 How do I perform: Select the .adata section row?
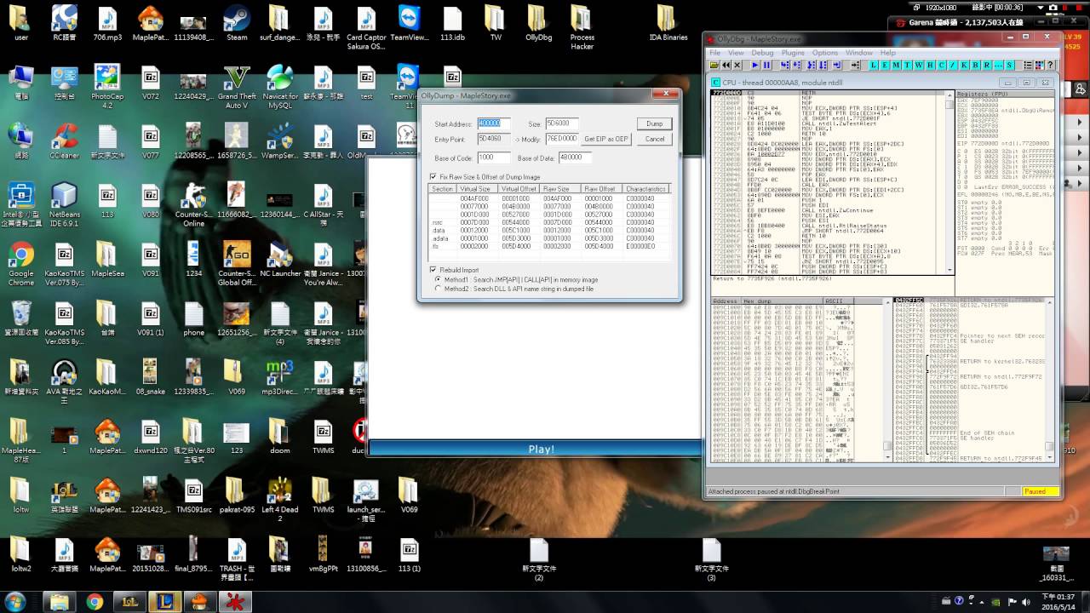pos(549,238)
